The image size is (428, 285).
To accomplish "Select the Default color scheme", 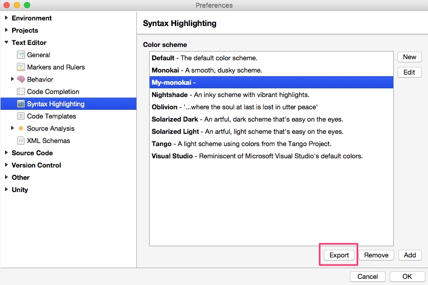I will pyautogui.click(x=271, y=58).
